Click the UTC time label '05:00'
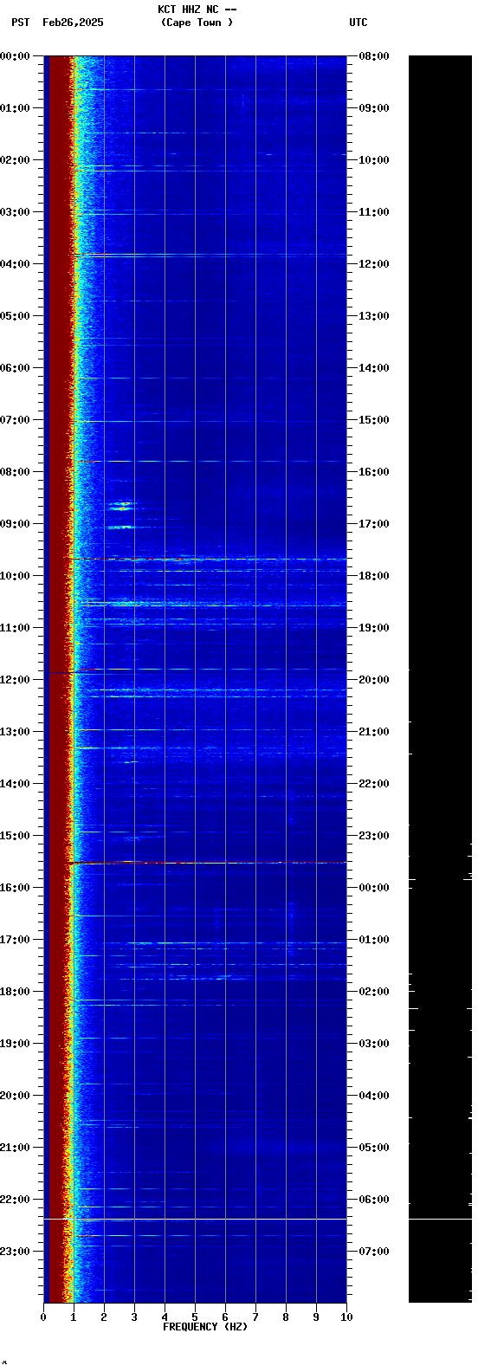 374,1148
